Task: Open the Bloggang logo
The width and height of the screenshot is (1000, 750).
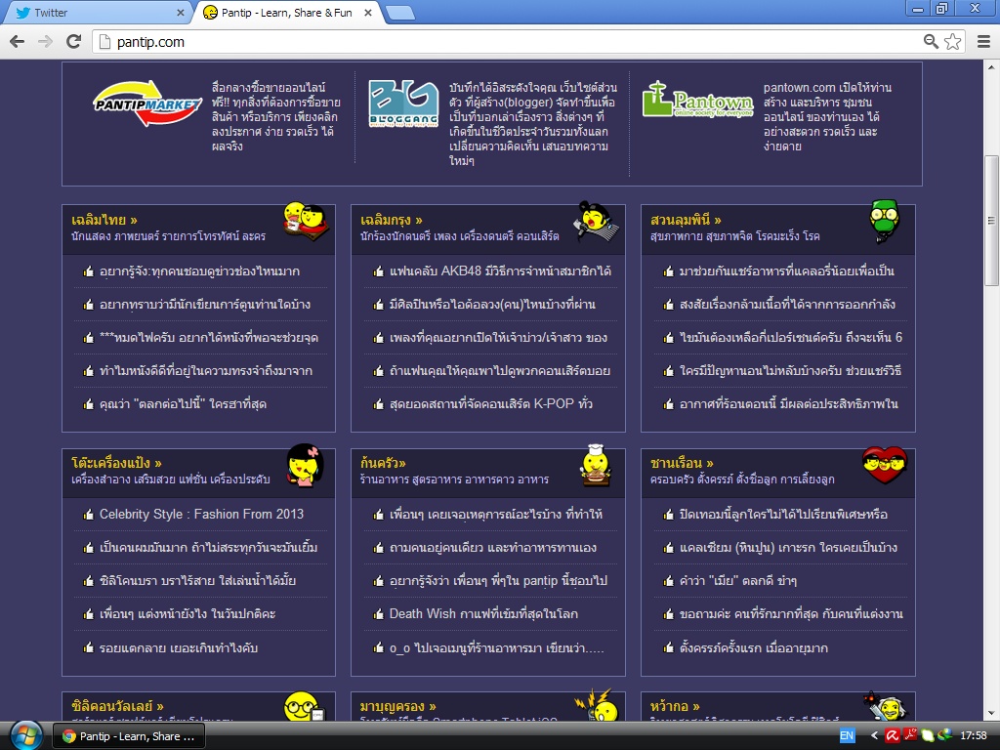Action: click(x=403, y=104)
